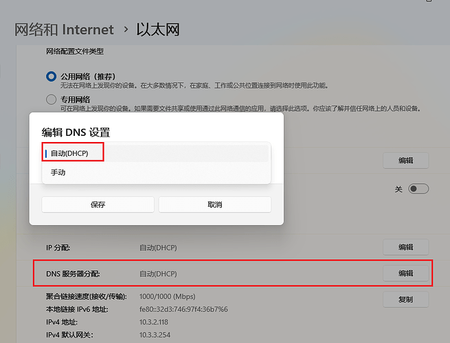Click 编辑 button beside IP 分配
Viewport: 450px width, 343px height.
point(405,247)
